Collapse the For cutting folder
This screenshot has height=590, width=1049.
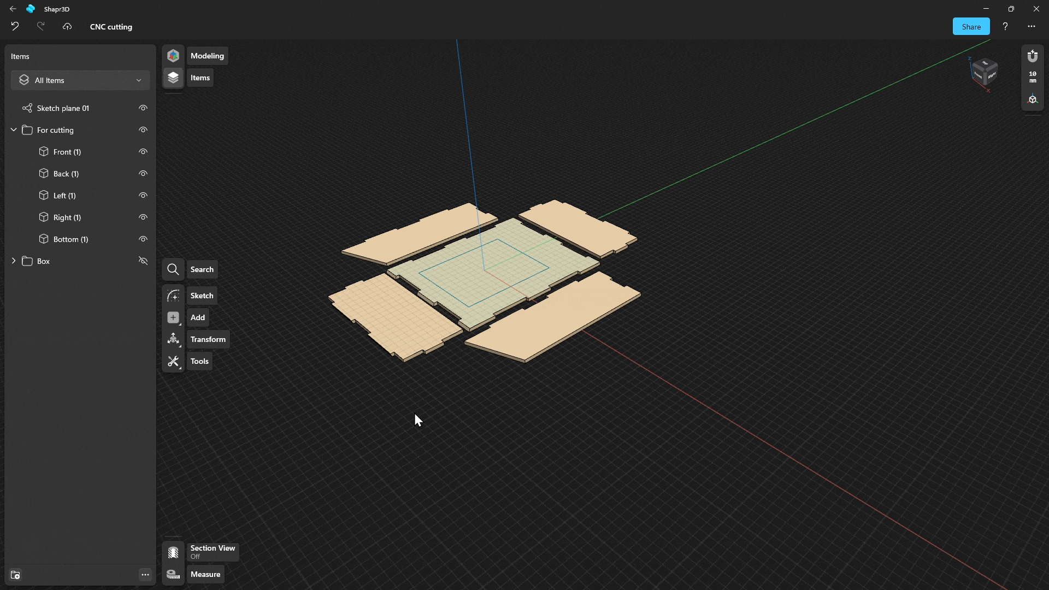coord(14,130)
